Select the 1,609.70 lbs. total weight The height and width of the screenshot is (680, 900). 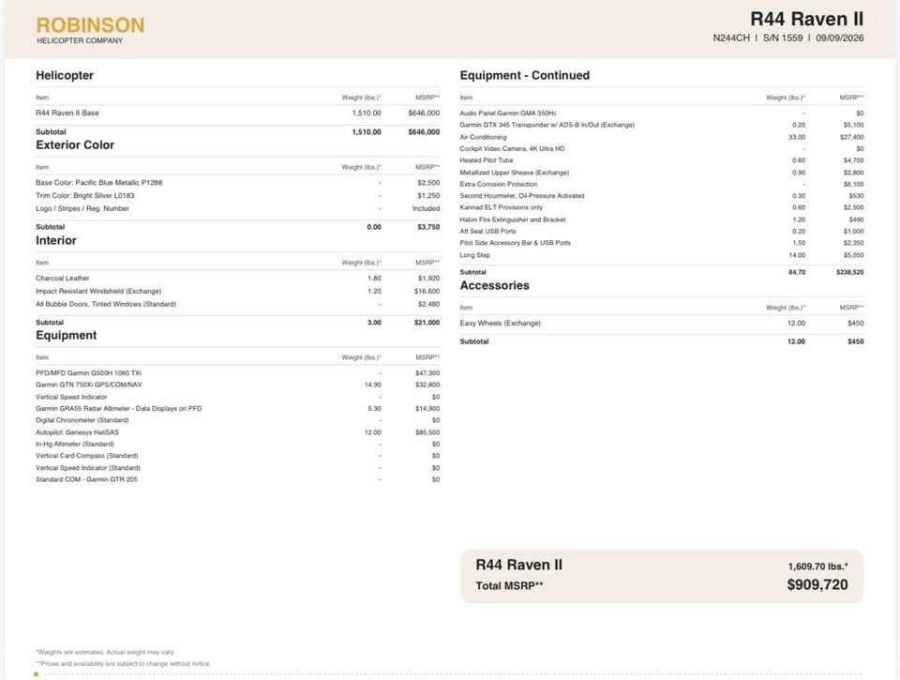tap(817, 567)
